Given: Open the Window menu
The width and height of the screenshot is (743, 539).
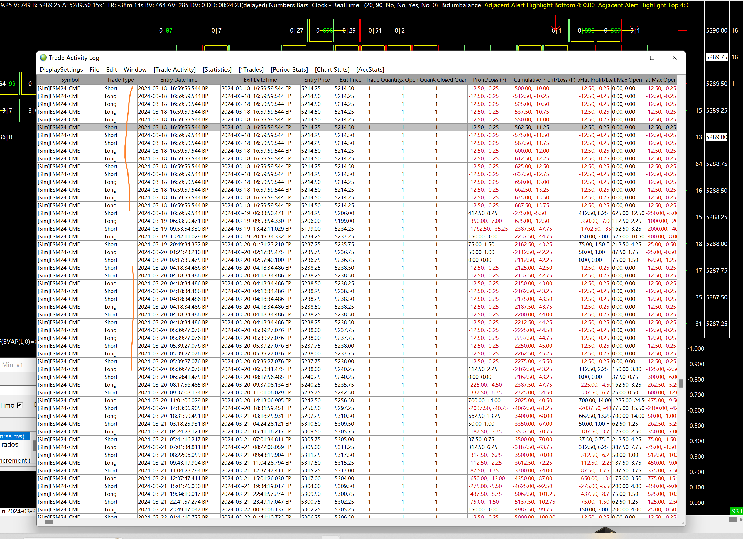Looking at the screenshot, I should tap(135, 70).
